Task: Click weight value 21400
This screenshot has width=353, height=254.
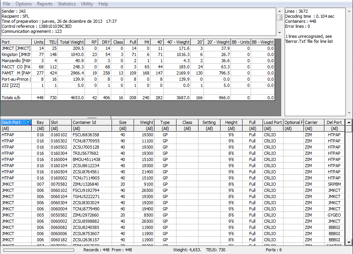Action: tap(147, 172)
